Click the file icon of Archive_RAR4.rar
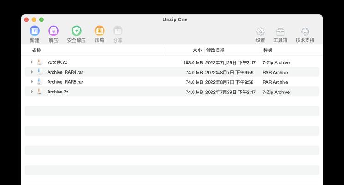This screenshot has width=344, height=185. pos(40,72)
